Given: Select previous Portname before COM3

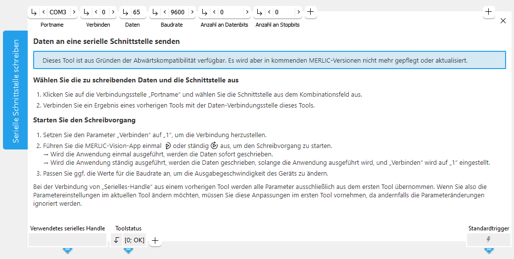Looking at the screenshot, I should (x=44, y=12).
